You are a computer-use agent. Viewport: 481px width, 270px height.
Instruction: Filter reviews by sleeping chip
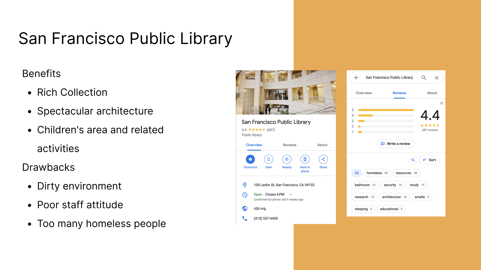pos(363,209)
